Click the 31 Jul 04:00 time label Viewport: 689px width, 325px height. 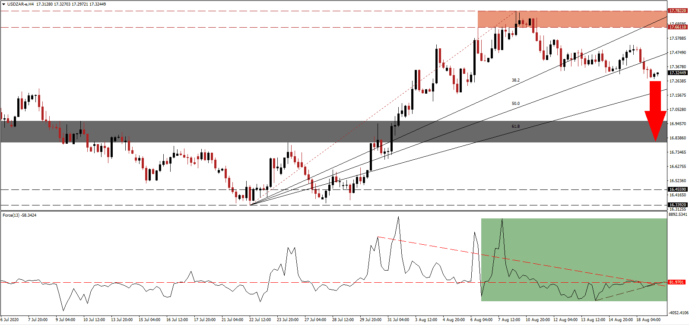398,320
